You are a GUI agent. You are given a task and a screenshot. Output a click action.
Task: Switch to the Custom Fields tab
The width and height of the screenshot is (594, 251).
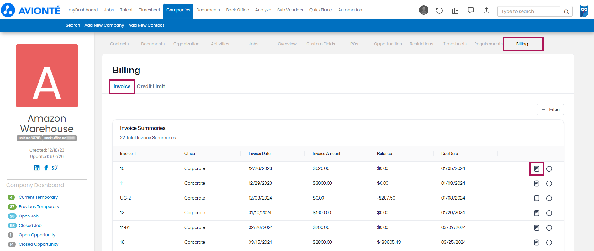321,44
